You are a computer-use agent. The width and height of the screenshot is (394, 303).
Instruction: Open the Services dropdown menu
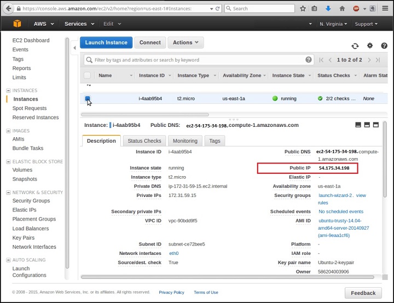[x=79, y=24]
